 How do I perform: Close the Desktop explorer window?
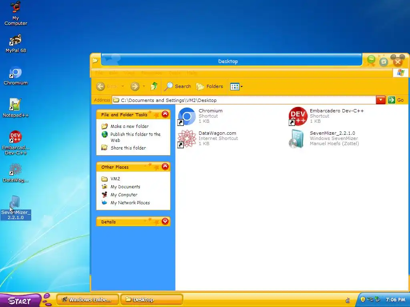pyautogui.click(x=398, y=62)
